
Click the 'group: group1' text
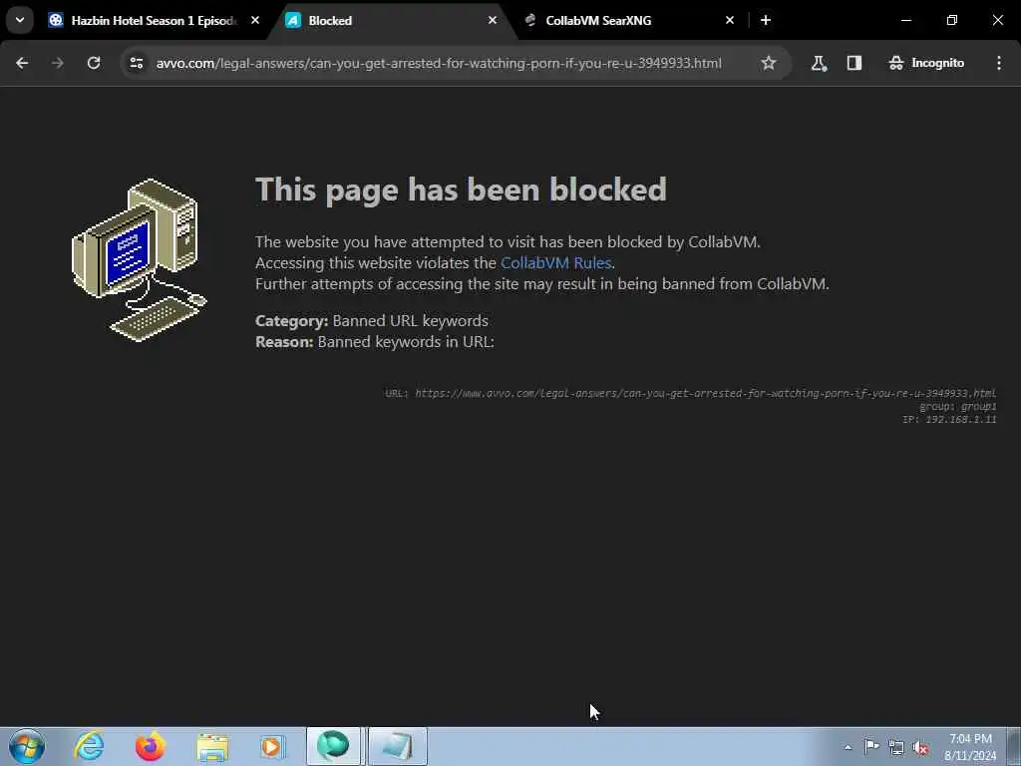(x=958, y=407)
